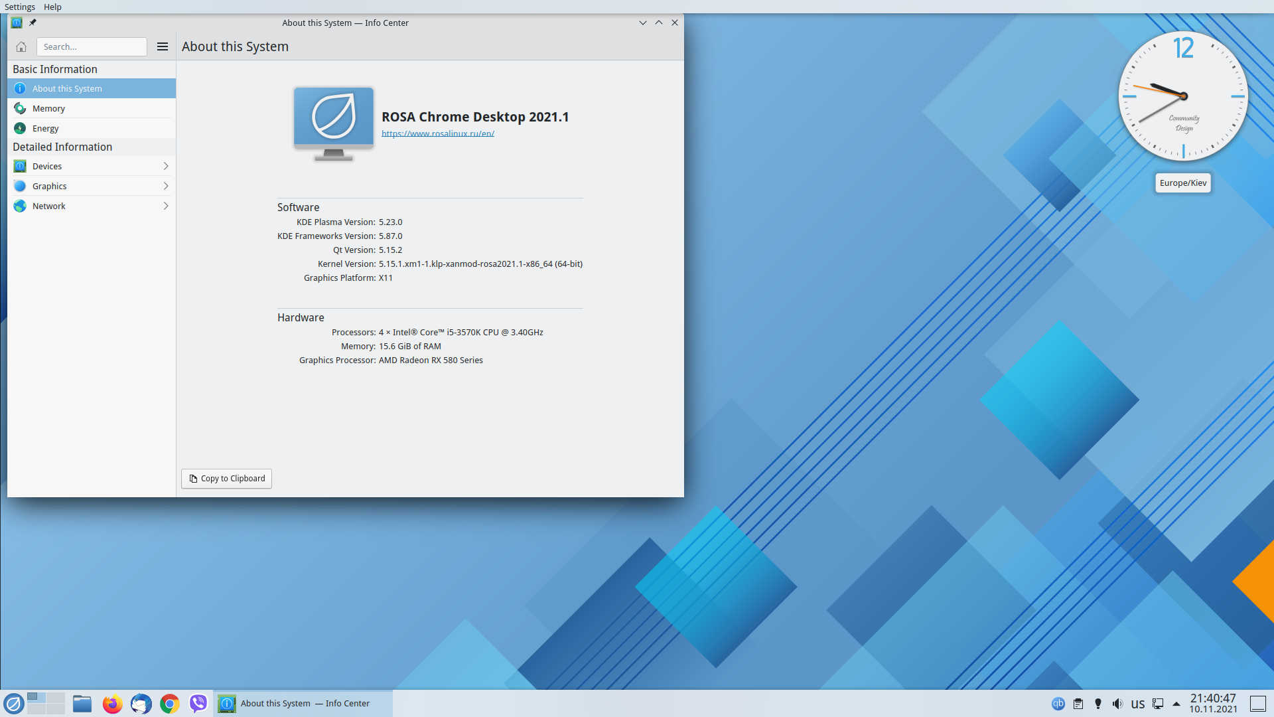Select Memory in the sidebar
Screen dimensions: 1274x717
coord(48,108)
